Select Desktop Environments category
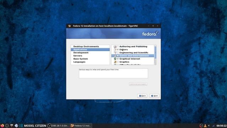This screenshot has width=227, height=128. [x=90, y=47]
